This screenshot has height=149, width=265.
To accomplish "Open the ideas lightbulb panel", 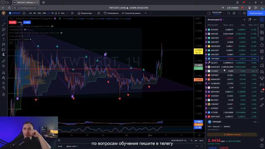I will tap(262, 58).
